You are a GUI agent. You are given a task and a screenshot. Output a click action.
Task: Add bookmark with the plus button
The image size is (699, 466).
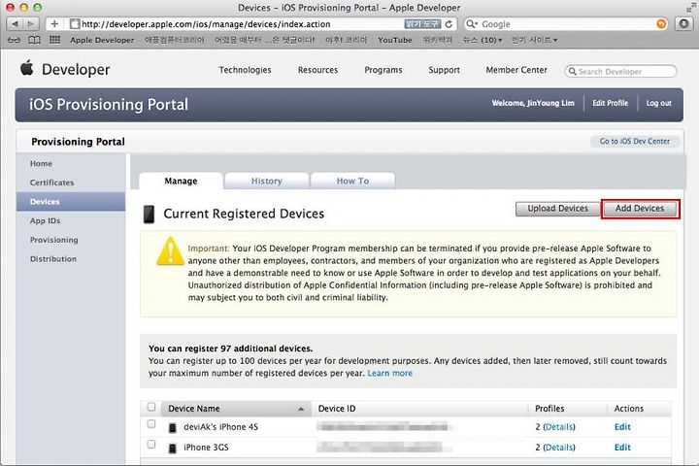pos(54,23)
